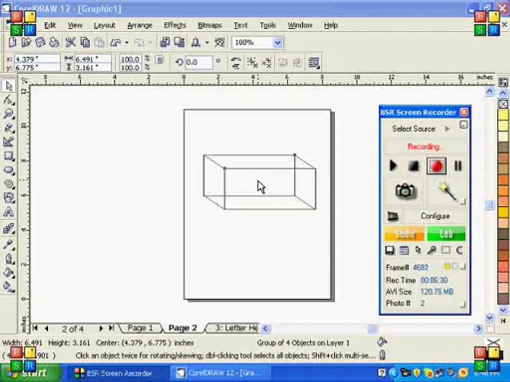Open the Edit menu
The width and height of the screenshot is (510, 382).
pyautogui.click(x=50, y=25)
